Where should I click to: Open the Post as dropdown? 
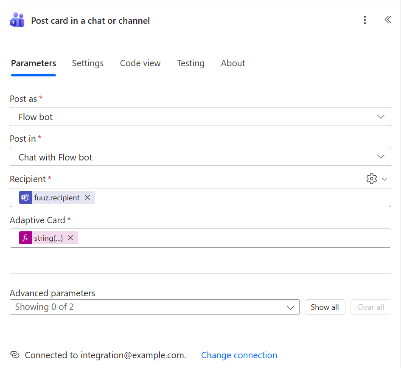coord(200,117)
